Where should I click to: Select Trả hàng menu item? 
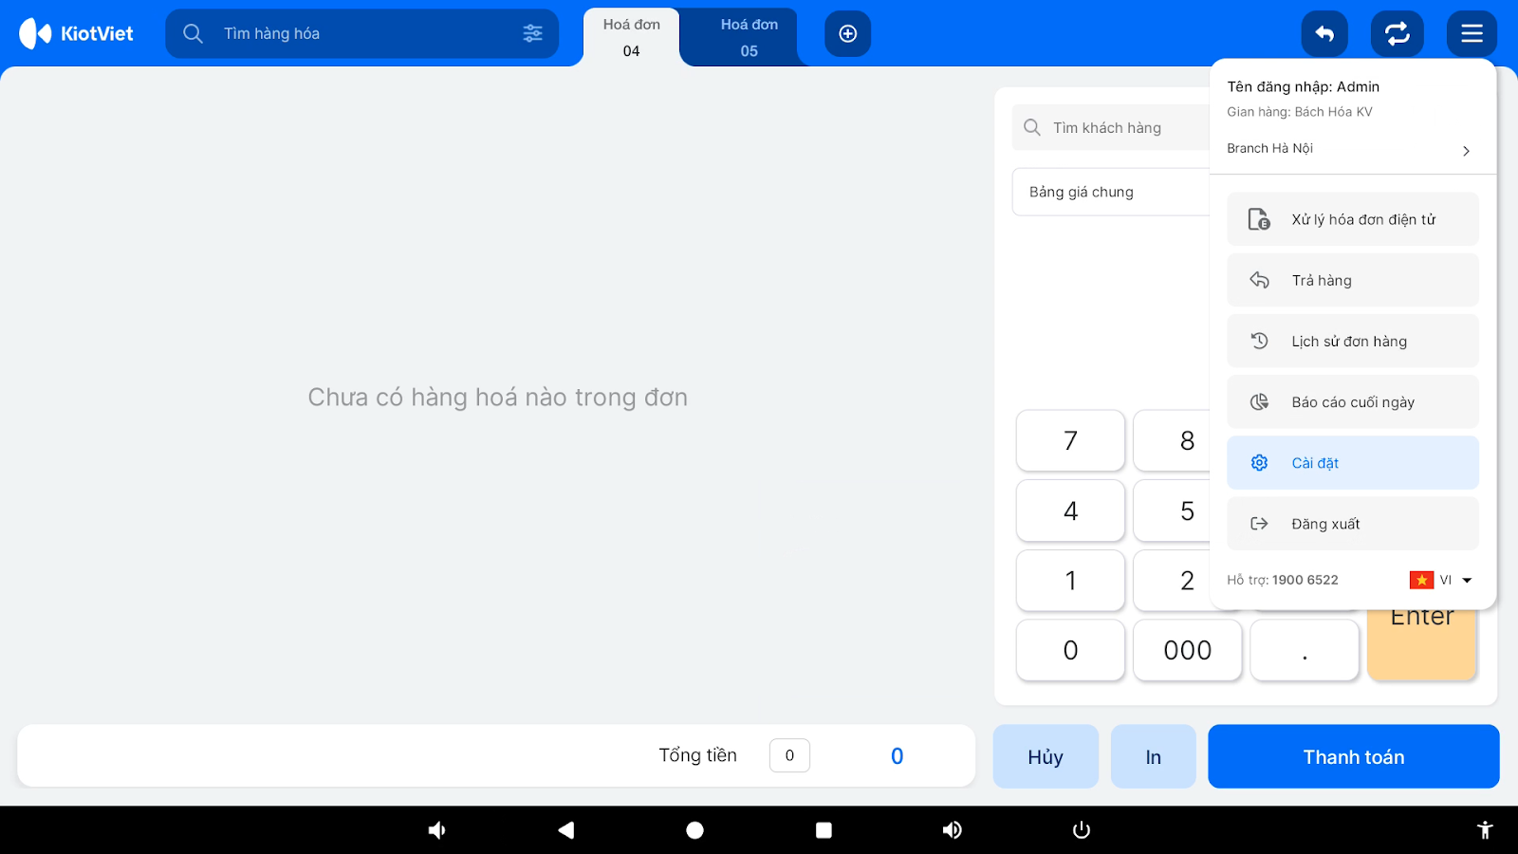pyautogui.click(x=1353, y=280)
